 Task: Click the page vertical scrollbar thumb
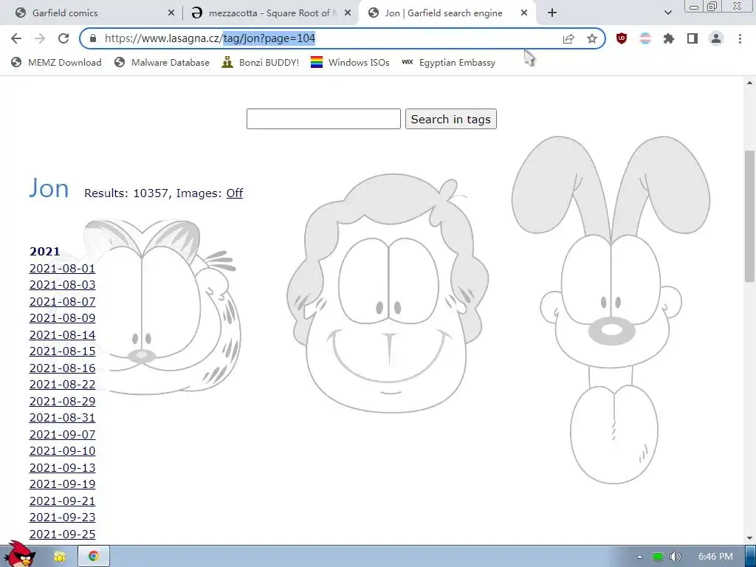tap(750, 216)
